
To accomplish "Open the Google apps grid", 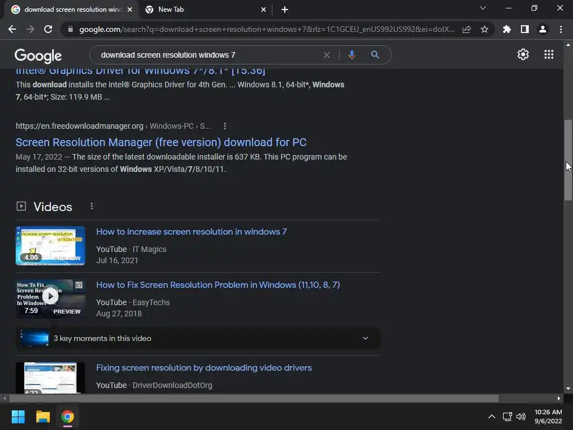I will (x=548, y=54).
